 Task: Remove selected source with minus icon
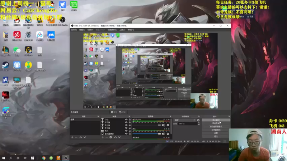coord(107,137)
